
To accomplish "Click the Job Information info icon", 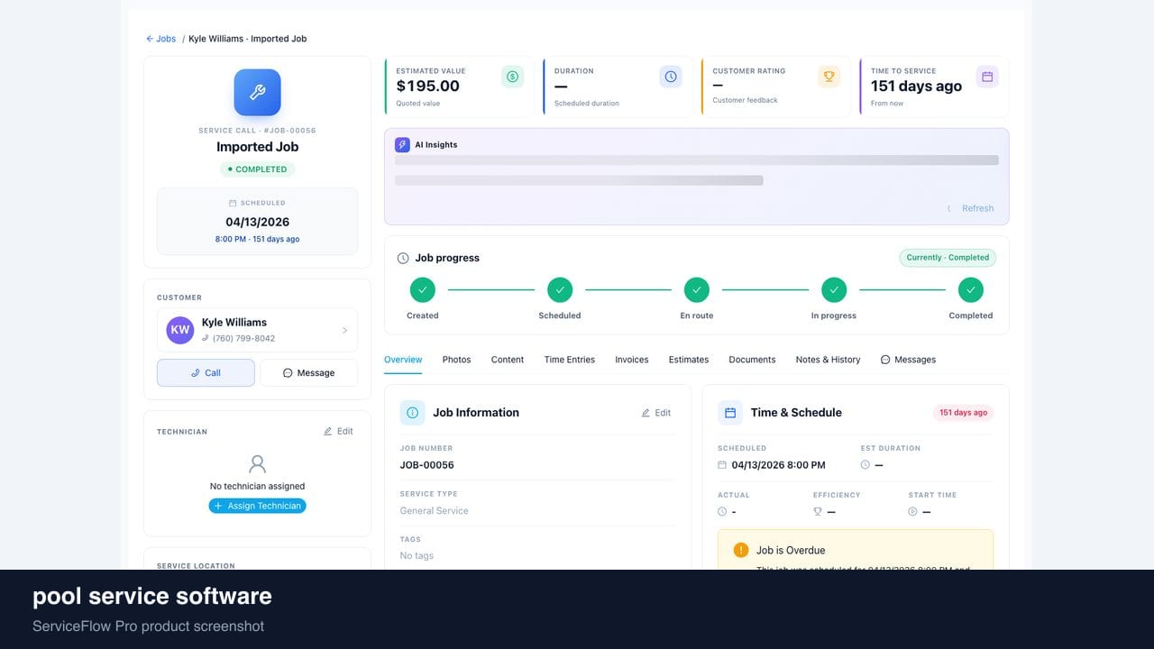I will click(412, 413).
